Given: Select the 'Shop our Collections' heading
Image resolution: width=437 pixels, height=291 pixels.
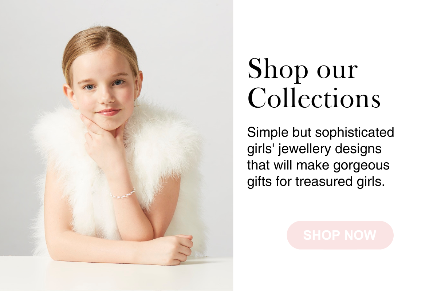Looking at the screenshot, I should [314, 84].
